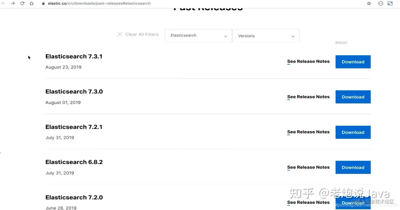Click the X icon beside Clear All Filters
The image size is (400, 210).
pyautogui.click(x=120, y=34)
